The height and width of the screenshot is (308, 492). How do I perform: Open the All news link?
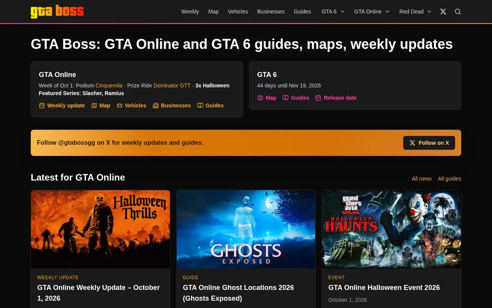(x=422, y=179)
